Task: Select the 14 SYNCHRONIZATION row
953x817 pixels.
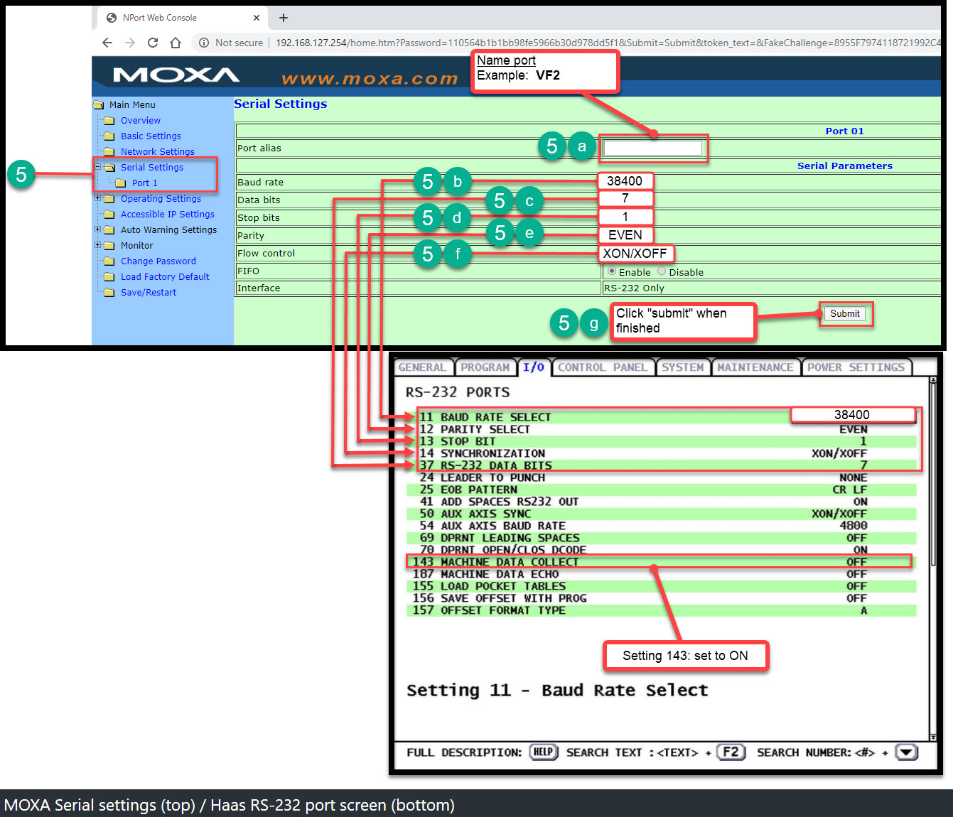Action: [662, 453]
